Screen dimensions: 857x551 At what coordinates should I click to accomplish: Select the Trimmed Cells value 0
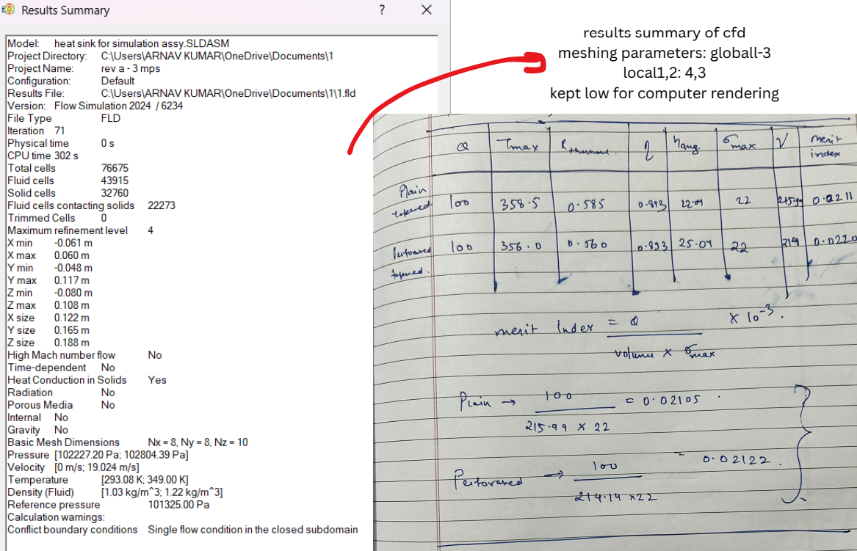[x=104, y=219]
